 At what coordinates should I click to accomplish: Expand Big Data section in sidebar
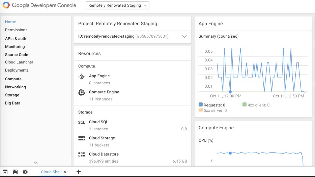(x=12, y=103)
